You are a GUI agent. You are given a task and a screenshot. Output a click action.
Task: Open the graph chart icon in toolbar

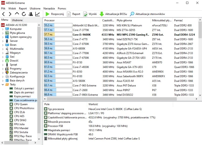coord(37,14)
